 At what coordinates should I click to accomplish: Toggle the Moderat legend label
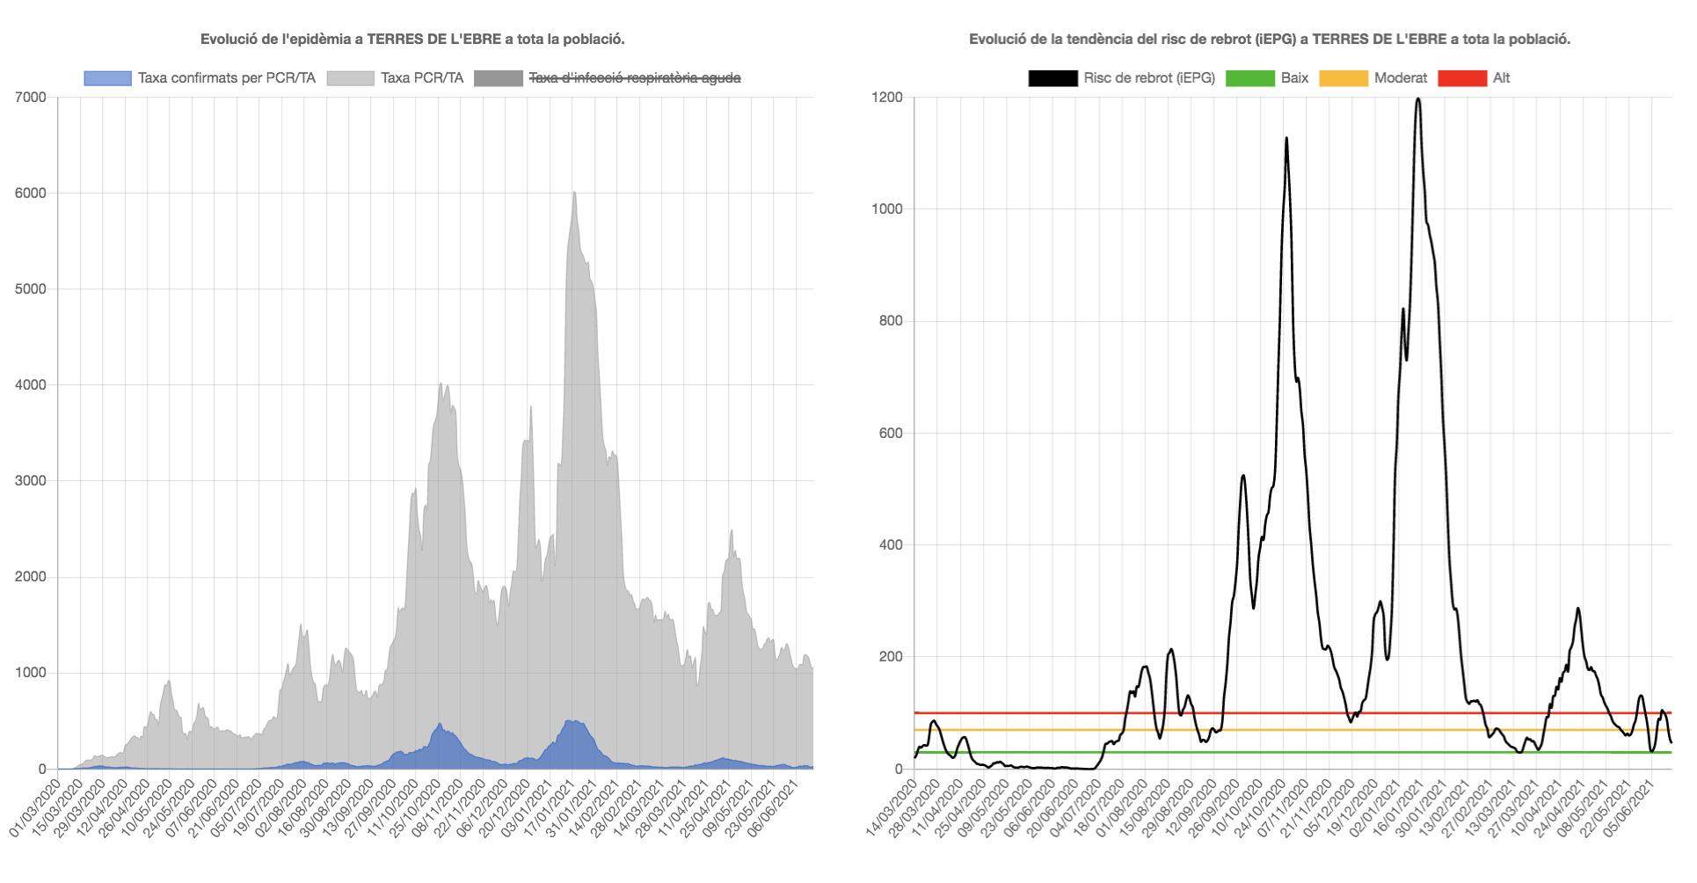coord(1400,78)
